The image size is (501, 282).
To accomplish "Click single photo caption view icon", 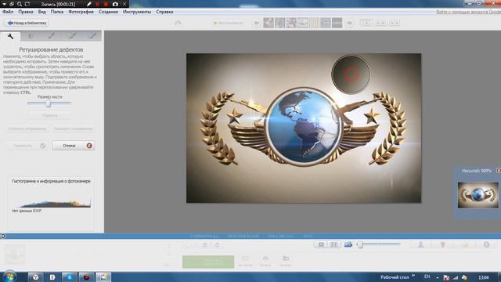I will click(366, 23).
